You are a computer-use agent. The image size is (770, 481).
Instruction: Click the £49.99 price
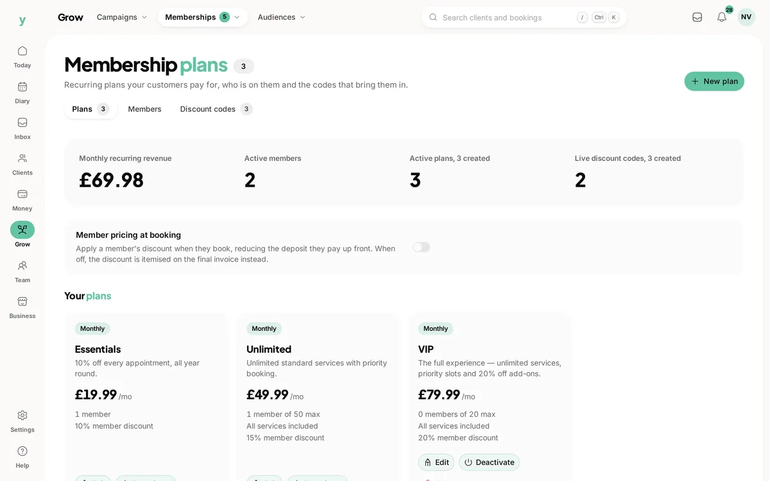pyautogui.click(x=268, y=394)
